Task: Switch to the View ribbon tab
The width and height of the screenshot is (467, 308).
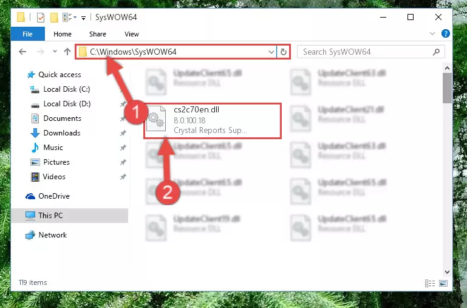Action: (132, 34)
